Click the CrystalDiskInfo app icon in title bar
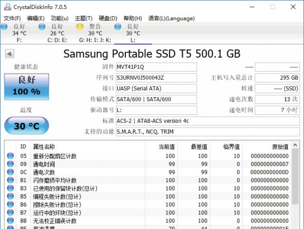 click(x=6, y=7)
